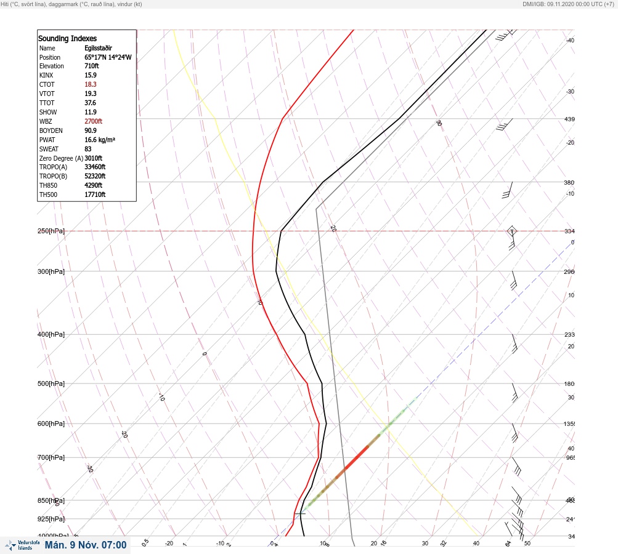Click the 400[hPa] pressure label

tap(51, 334)
